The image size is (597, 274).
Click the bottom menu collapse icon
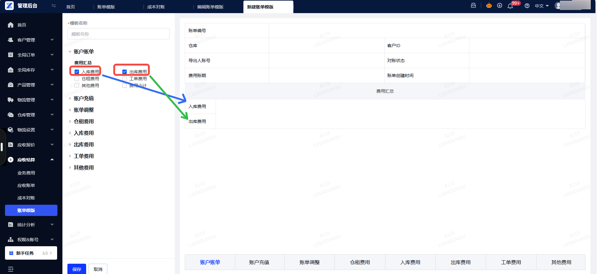(11, 269)
